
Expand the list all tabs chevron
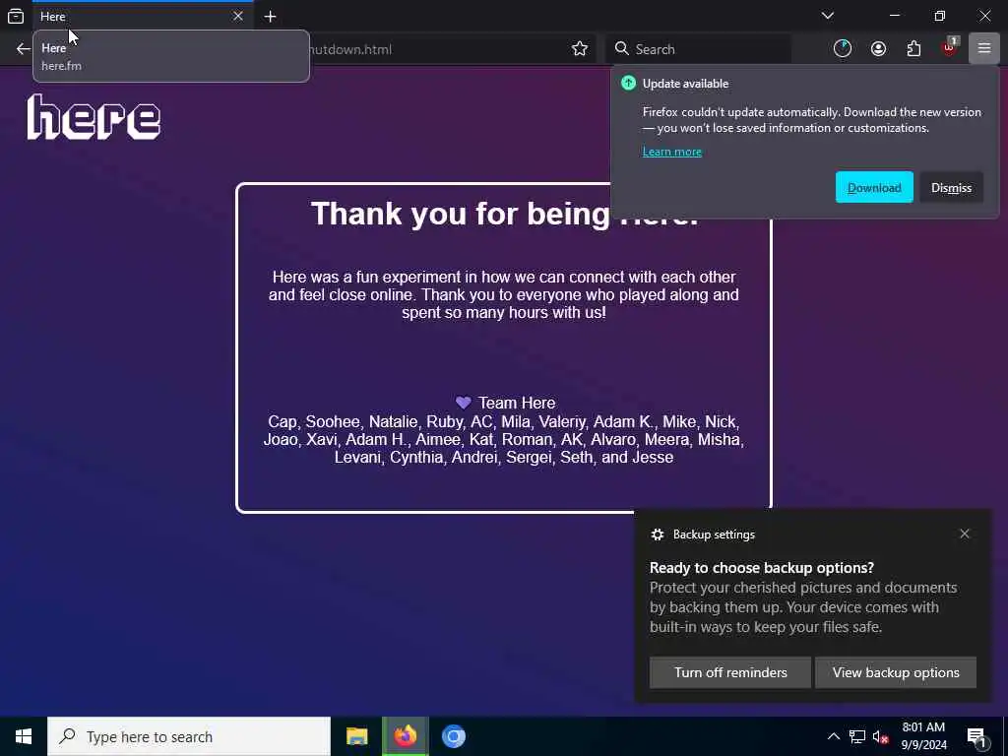click(x=828, y=16)
